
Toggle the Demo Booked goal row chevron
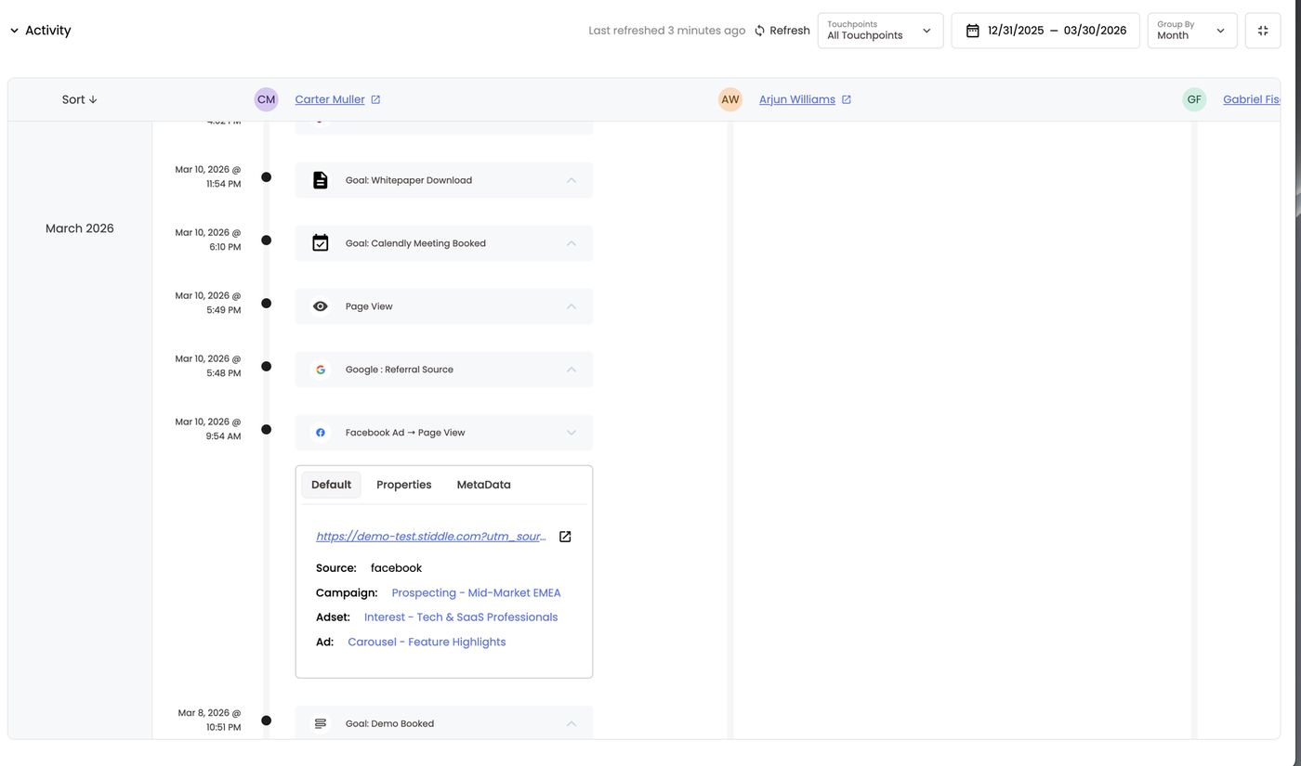pos(572,724)
